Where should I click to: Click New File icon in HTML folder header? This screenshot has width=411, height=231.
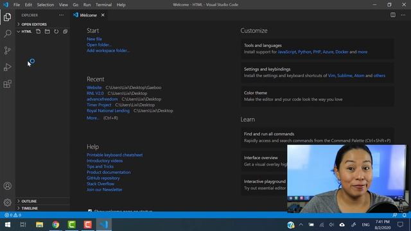click(x=39, y=31)
